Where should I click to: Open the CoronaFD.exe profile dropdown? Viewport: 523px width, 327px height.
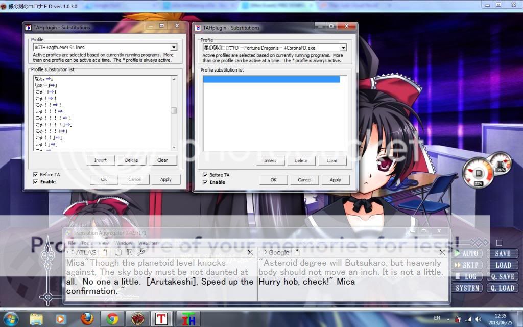(343, 48)
